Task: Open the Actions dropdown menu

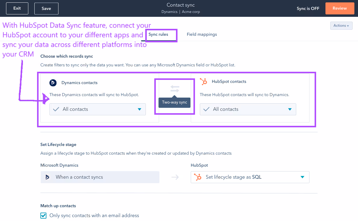Action: [x=341, y=26]
